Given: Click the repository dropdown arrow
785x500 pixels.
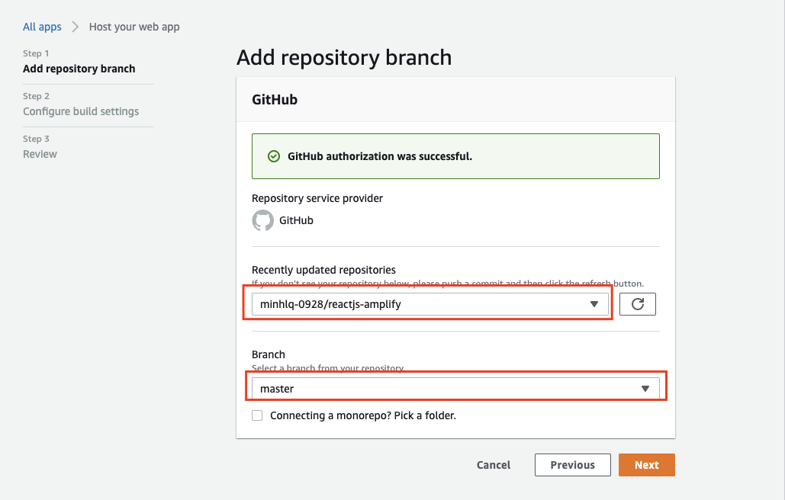Looking at the screenshot, I should (594, 305).
